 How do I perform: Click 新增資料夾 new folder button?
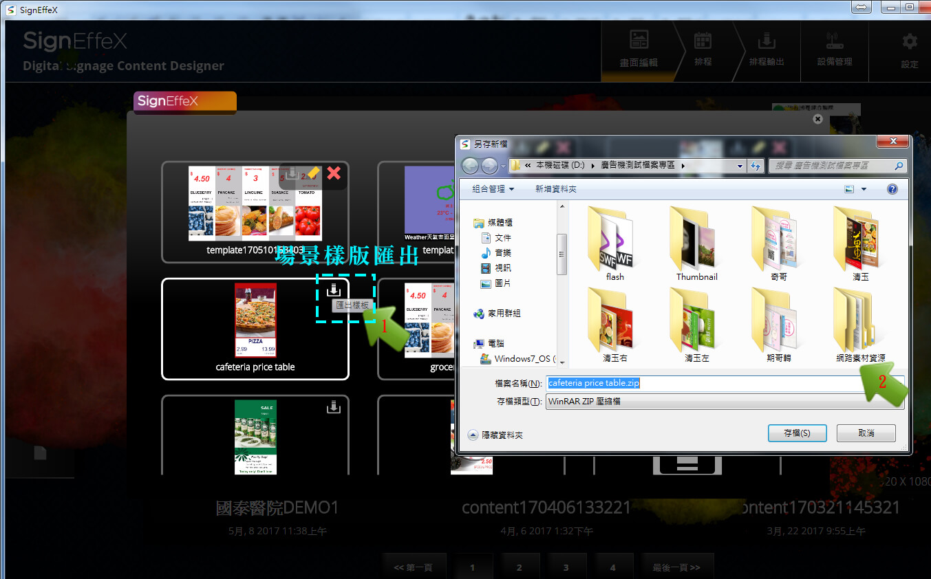(x=556, y=189)
